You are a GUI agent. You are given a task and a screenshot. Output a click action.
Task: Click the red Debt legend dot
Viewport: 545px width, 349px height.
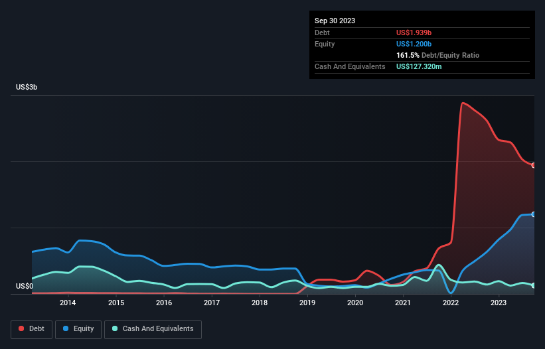point(21,328)
